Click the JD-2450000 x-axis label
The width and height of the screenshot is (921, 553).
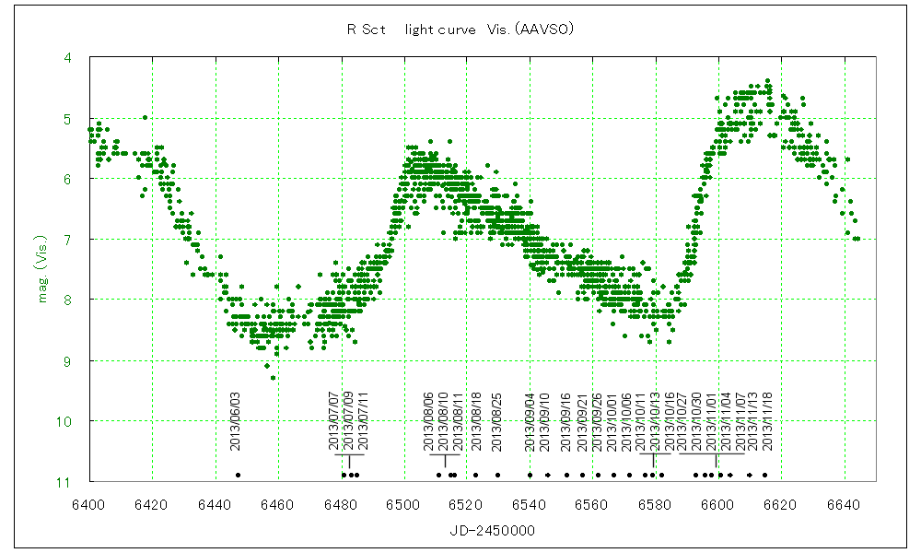(481, 531)
